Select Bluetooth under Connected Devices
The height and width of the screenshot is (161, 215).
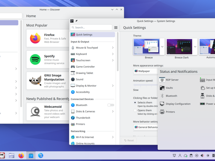click(92, 105)
